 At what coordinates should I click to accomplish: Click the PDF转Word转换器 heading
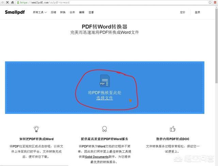(x=105, y=27)
